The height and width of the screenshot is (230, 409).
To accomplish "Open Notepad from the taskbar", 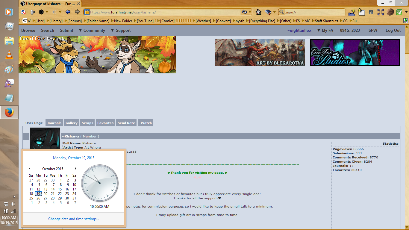I will 9,98.
